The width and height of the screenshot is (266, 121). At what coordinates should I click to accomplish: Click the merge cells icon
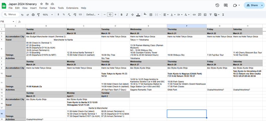point(156,15)
